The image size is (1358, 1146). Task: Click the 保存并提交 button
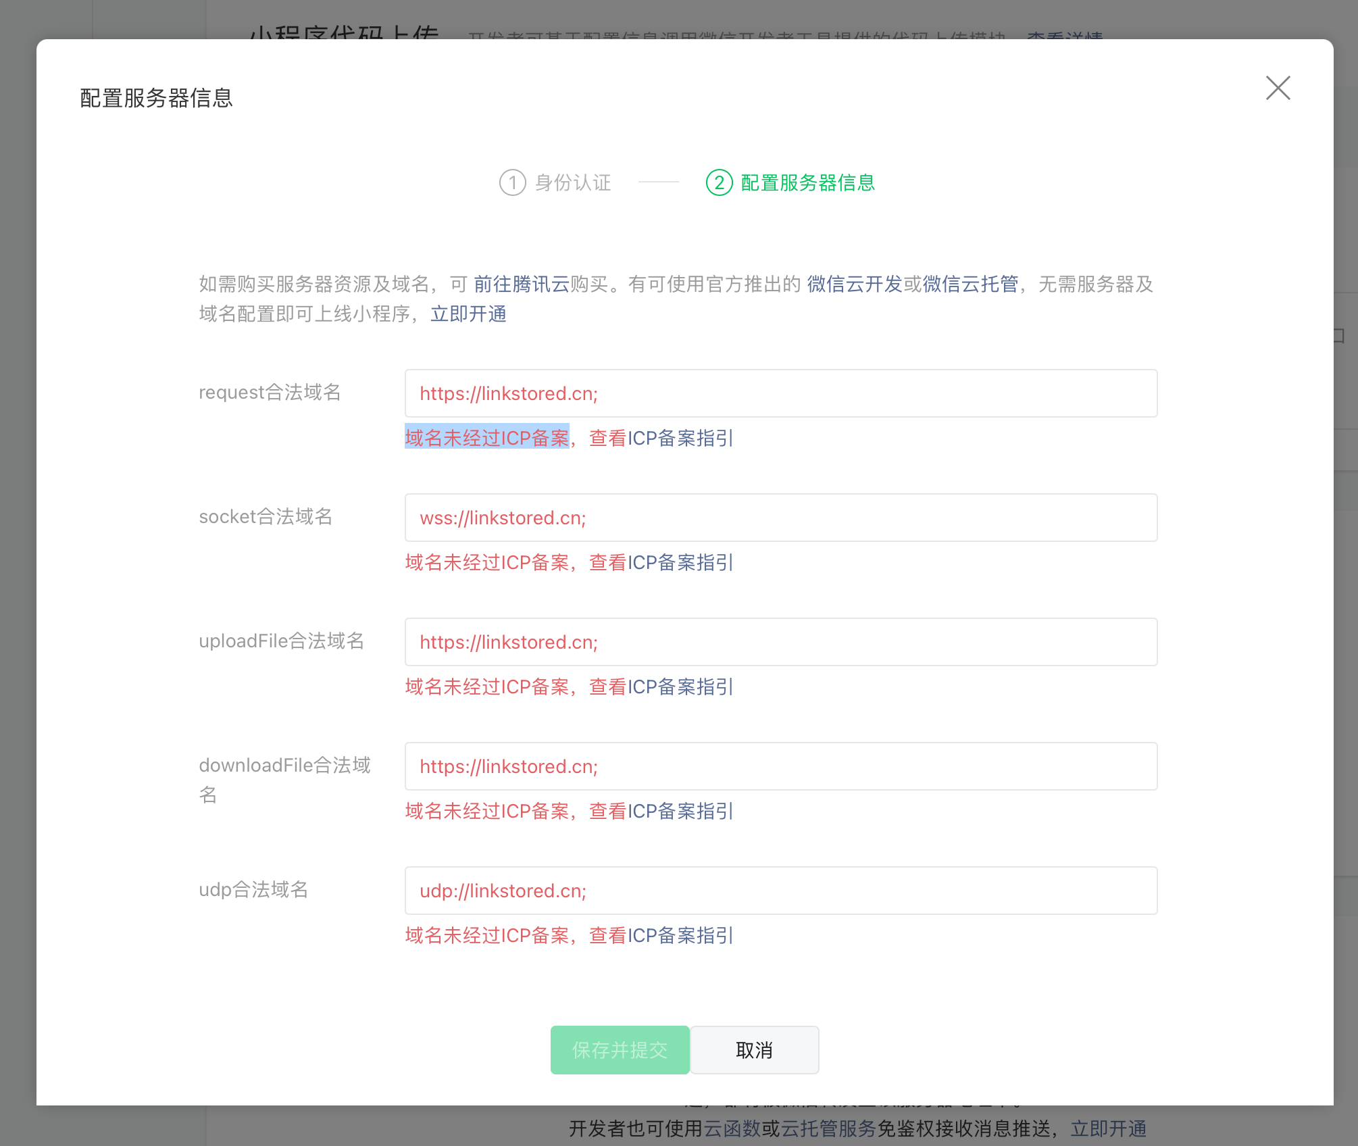click(x=620, y=1050)
